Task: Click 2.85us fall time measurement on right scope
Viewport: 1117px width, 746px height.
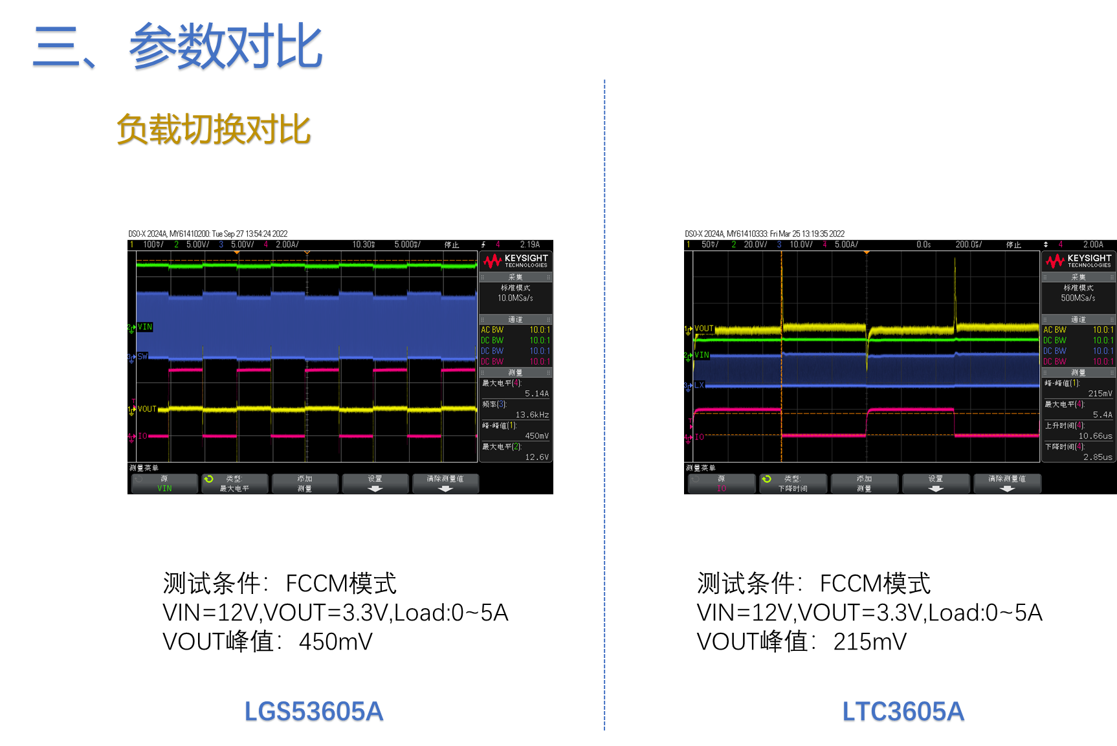Action: click(1098, 457)
